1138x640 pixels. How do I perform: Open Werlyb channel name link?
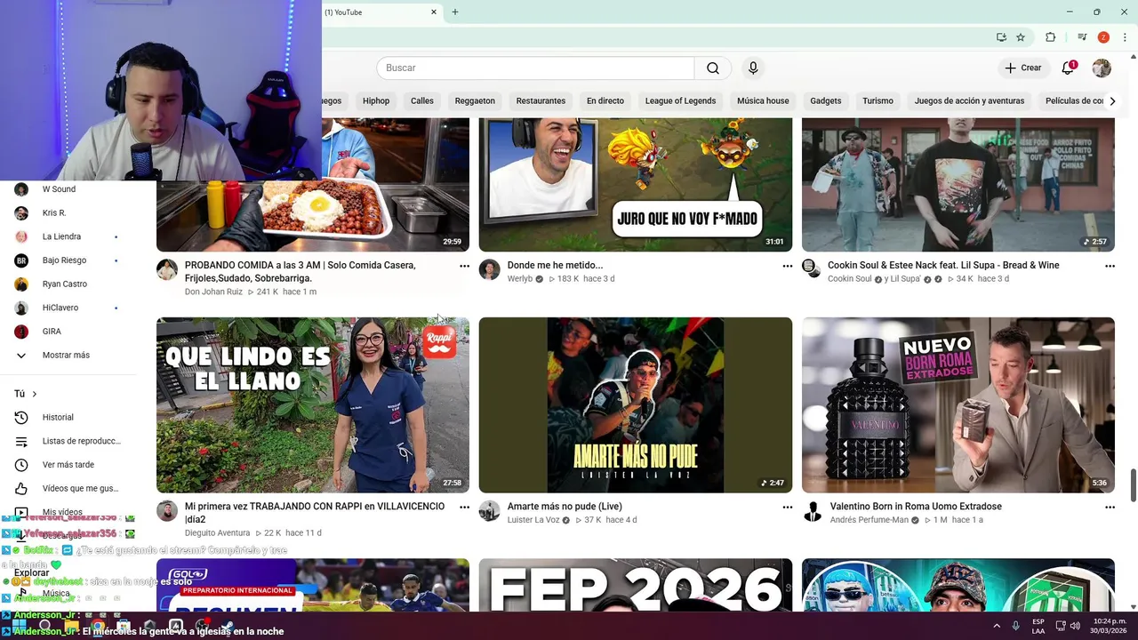click(520, 278)
